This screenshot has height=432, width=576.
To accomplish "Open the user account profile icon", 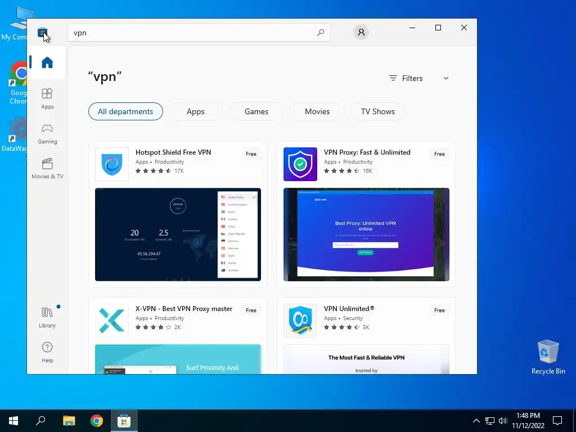I will [361, 32].
